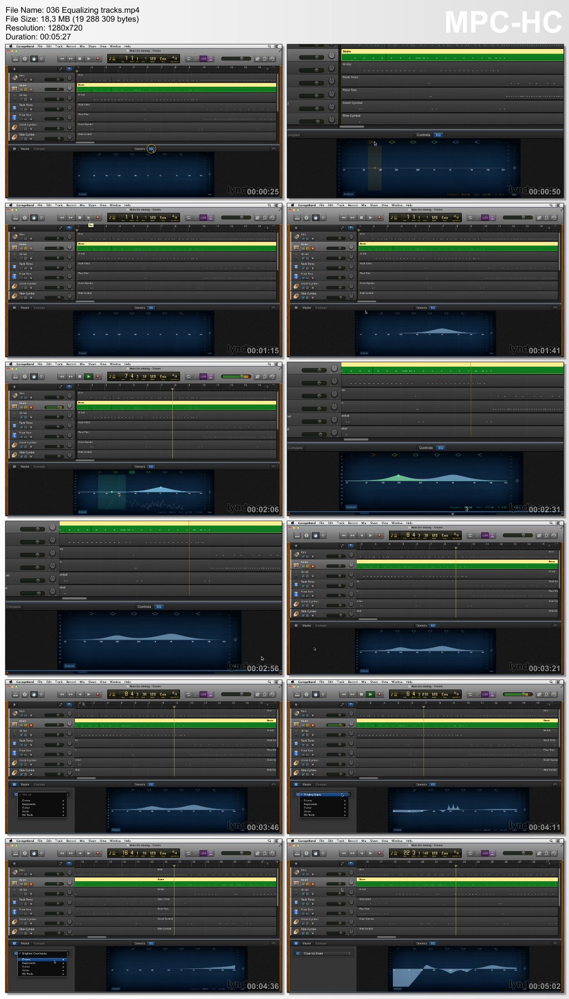This screenshot has width=569, height=999.
Task: Open Media Browser icon in 00:02:06 thumbnail
Action: [272, 376]
